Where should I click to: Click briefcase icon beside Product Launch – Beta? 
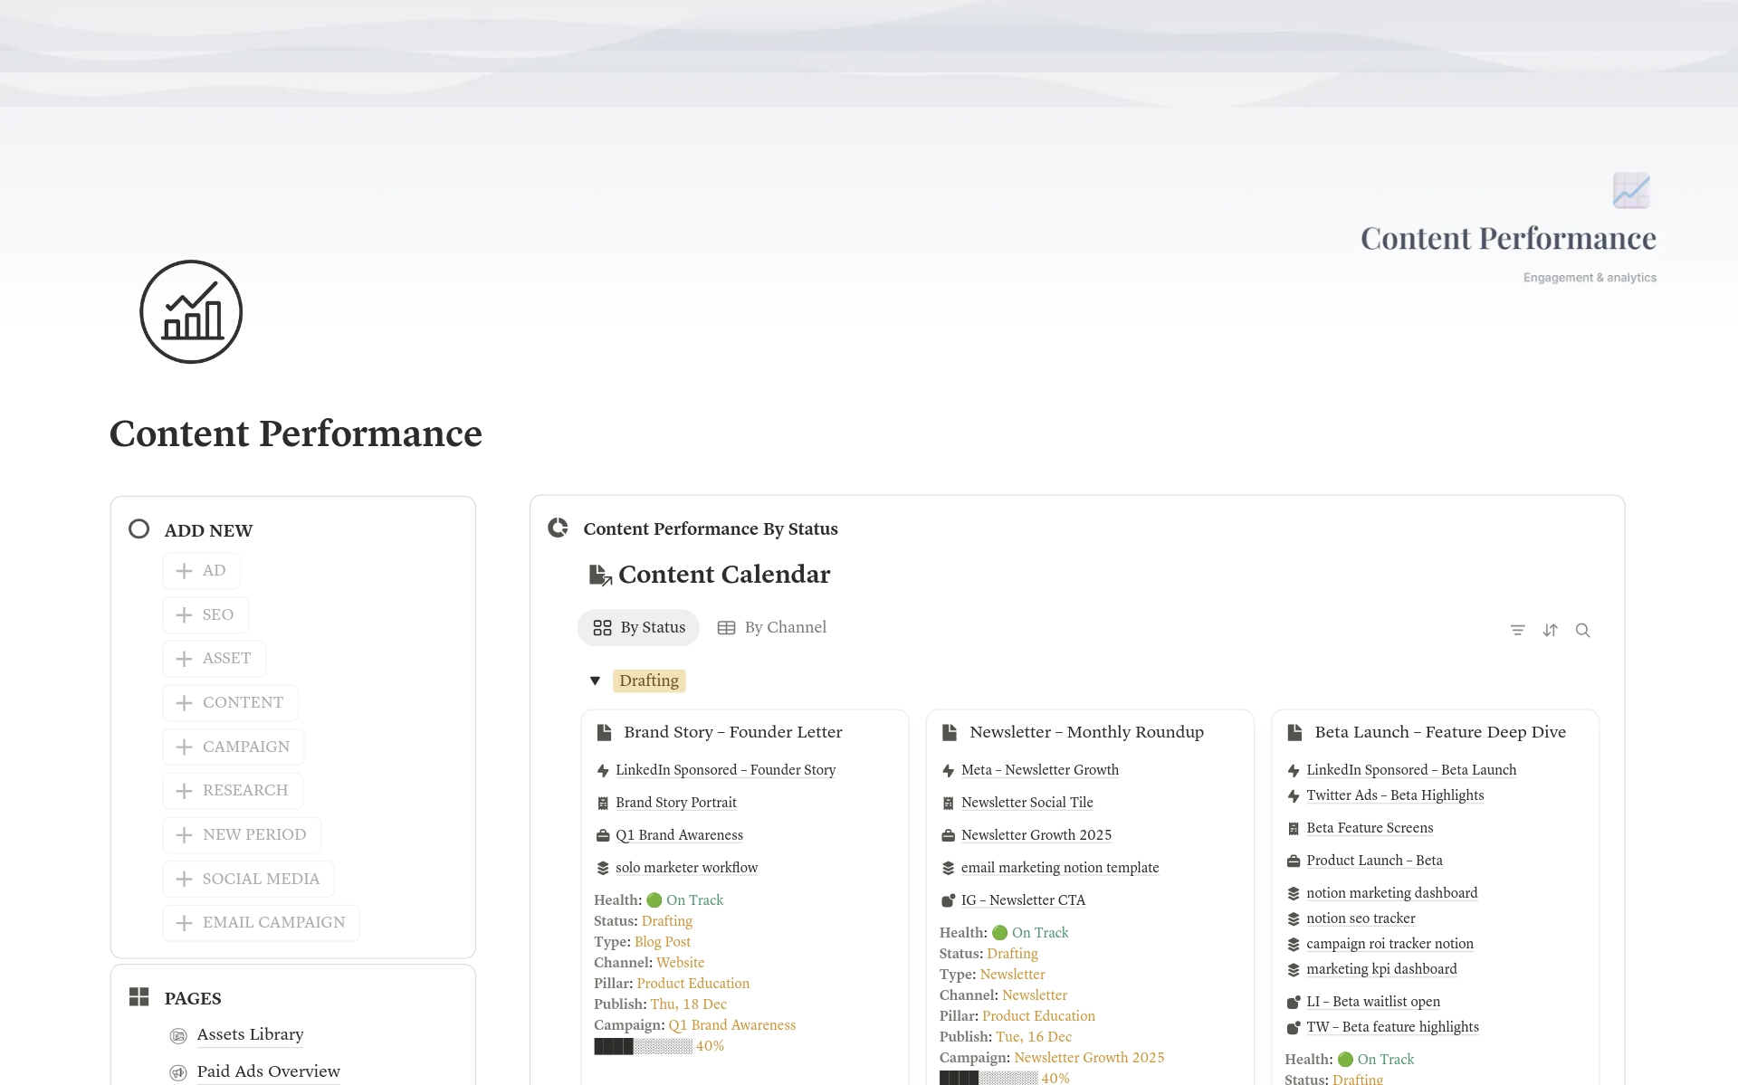(1294, 861)
